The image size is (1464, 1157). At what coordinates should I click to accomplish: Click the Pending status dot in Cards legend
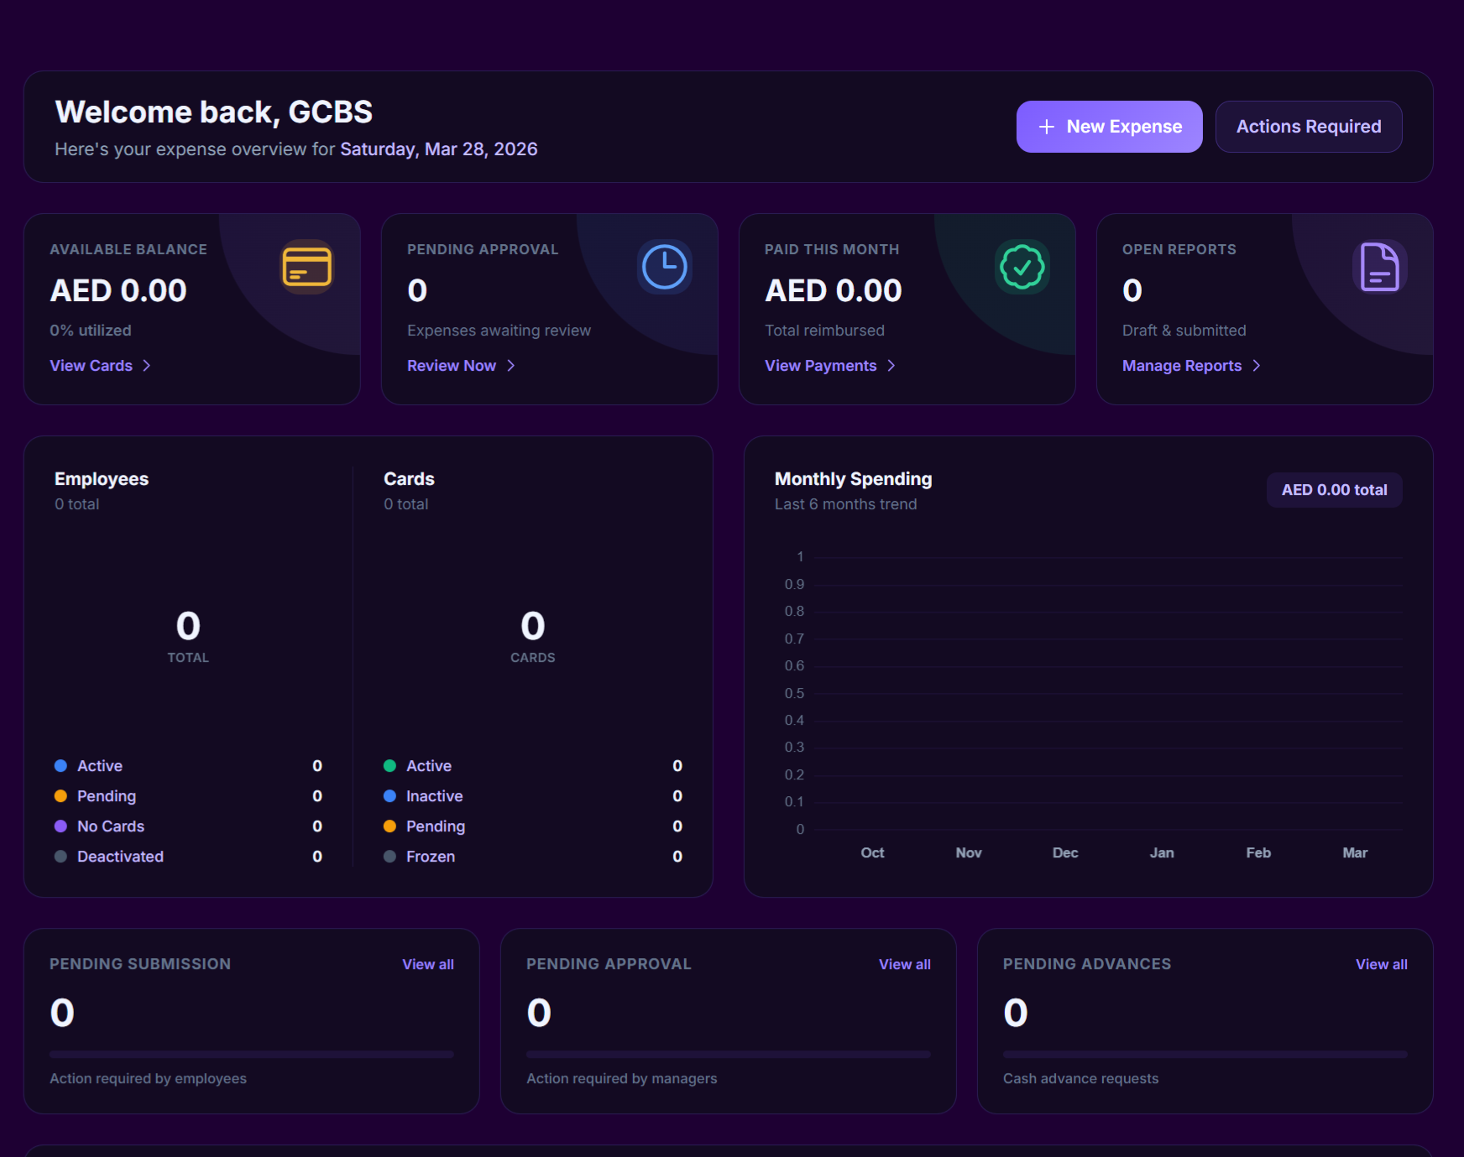(x=390, y=826)
